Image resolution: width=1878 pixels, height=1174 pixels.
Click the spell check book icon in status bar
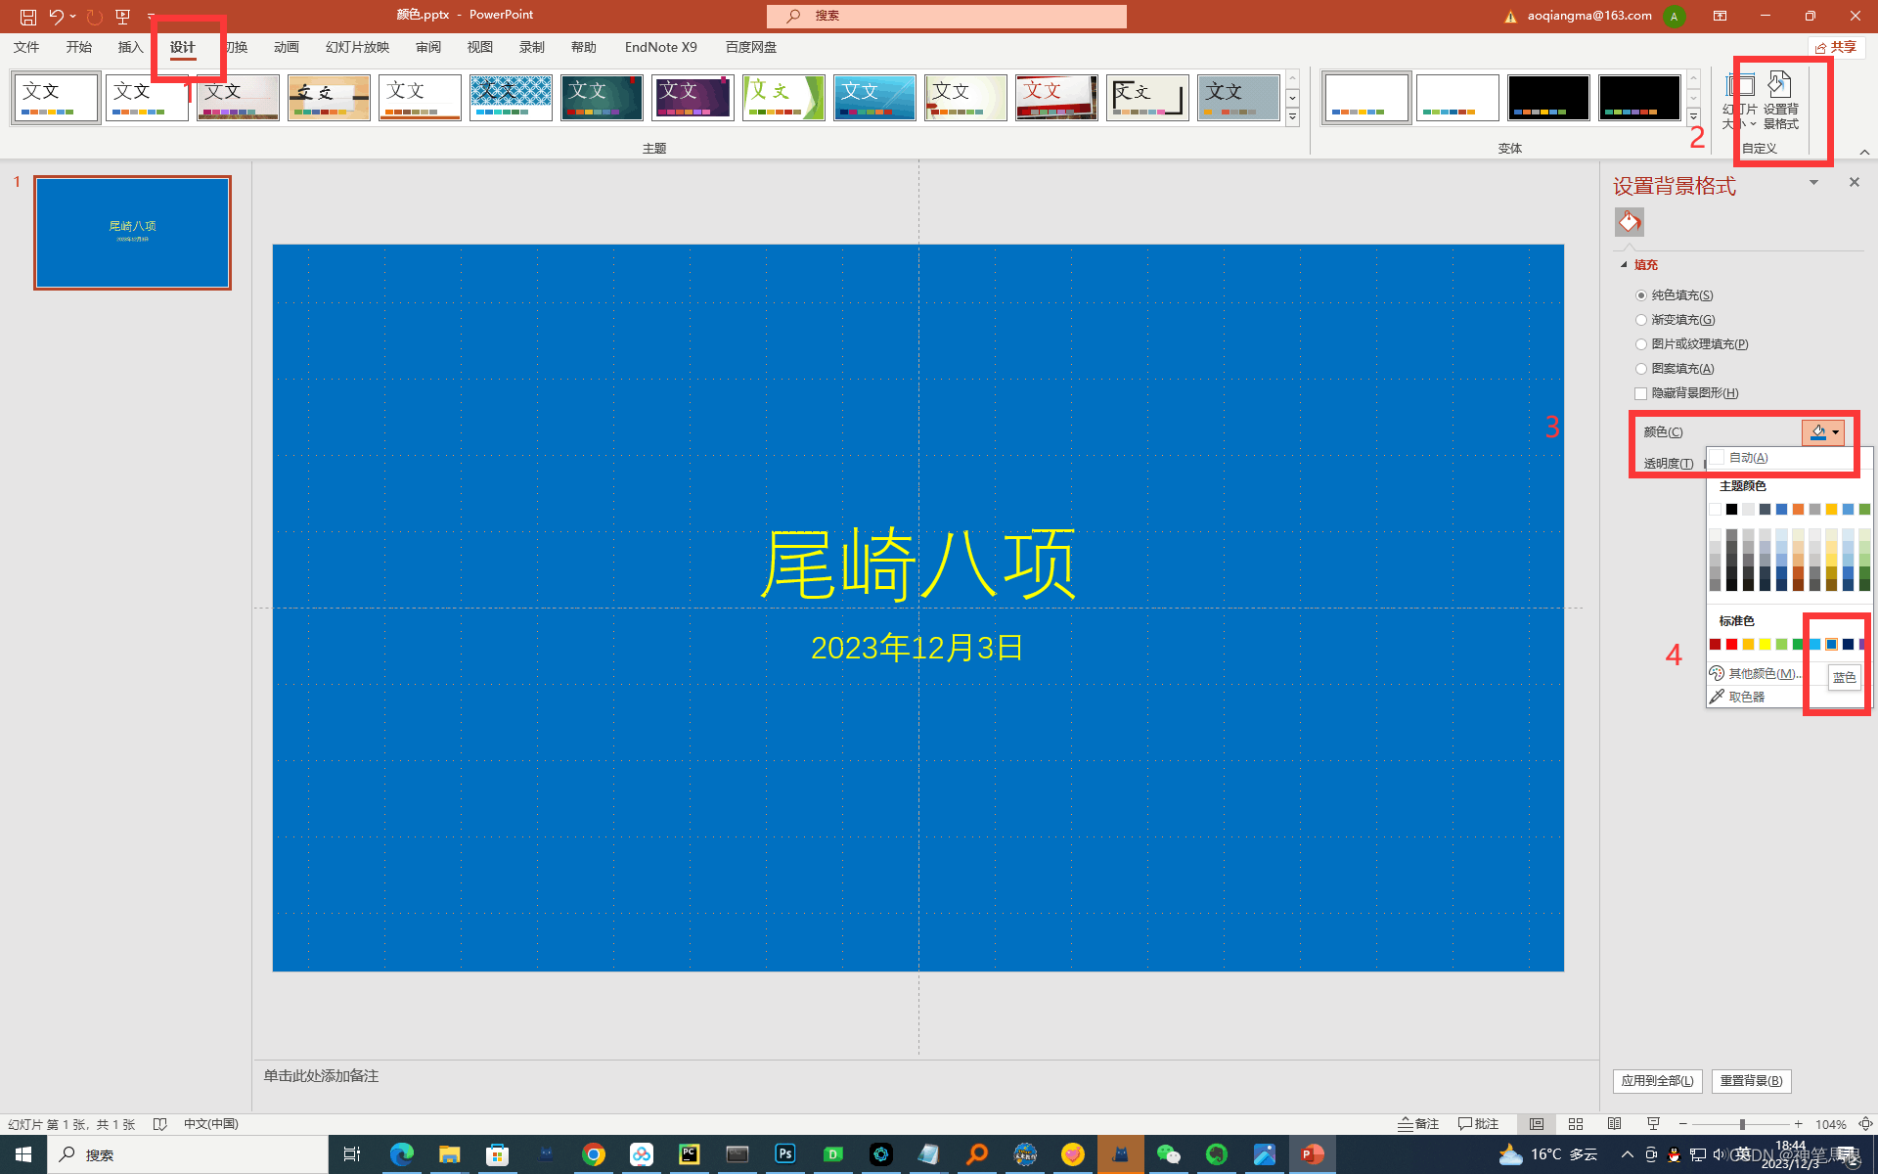click(x=160, y=1124)
